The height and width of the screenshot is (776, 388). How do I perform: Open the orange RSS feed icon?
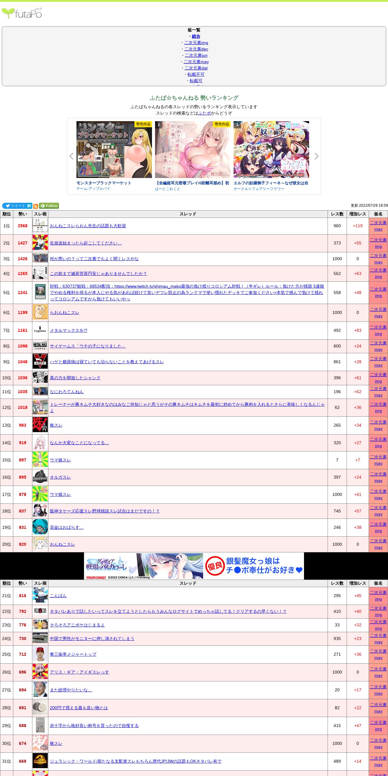tap(36, 206)
